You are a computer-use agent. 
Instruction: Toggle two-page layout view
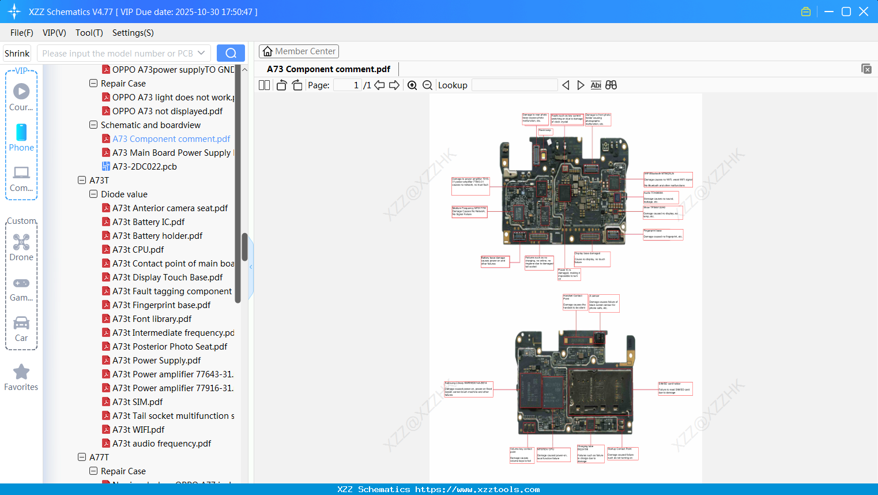[x=264, y=85]
